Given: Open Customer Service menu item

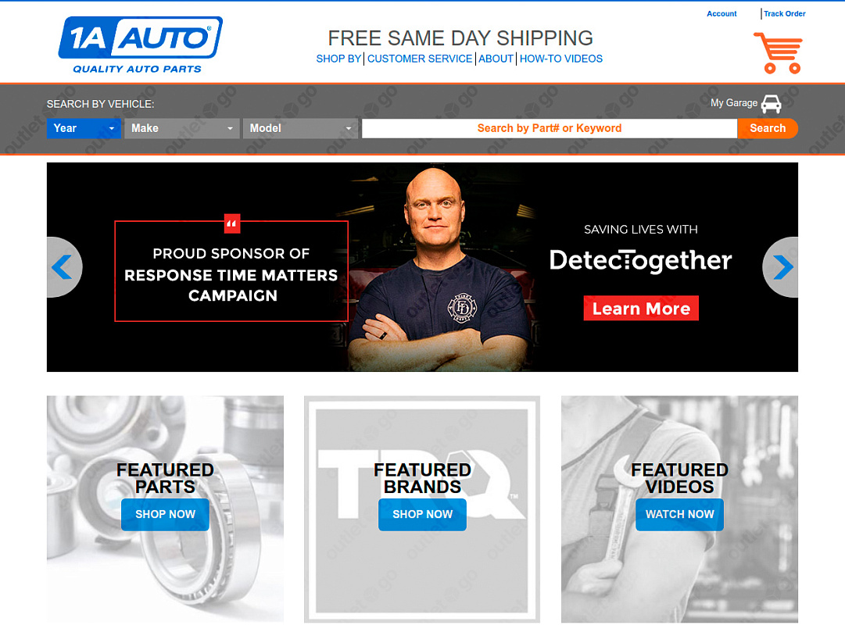Looking at the screenshot, I should (420, 59).
